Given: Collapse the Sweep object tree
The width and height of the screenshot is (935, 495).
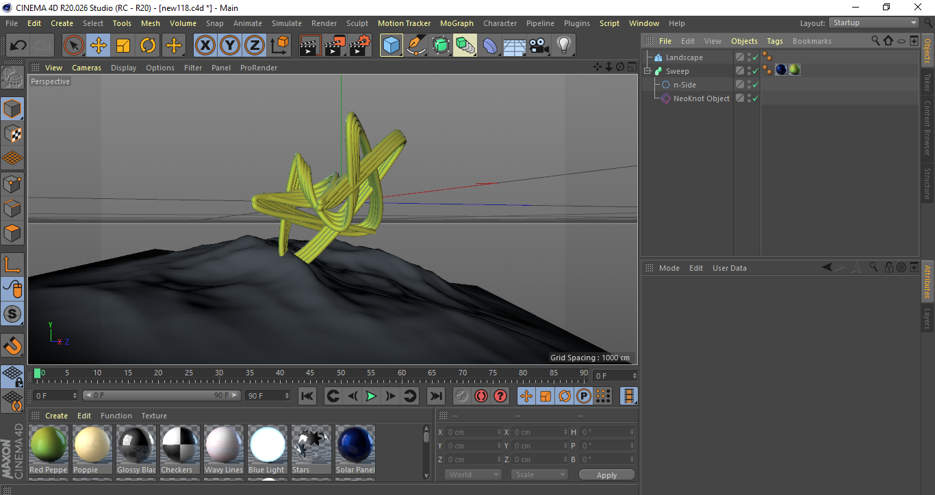Looking at the screenshot, I should click(x=648, y=71).
